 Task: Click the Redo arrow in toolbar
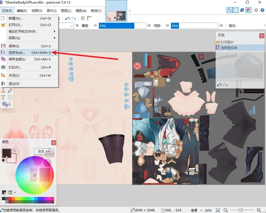(x=74, y=18)
